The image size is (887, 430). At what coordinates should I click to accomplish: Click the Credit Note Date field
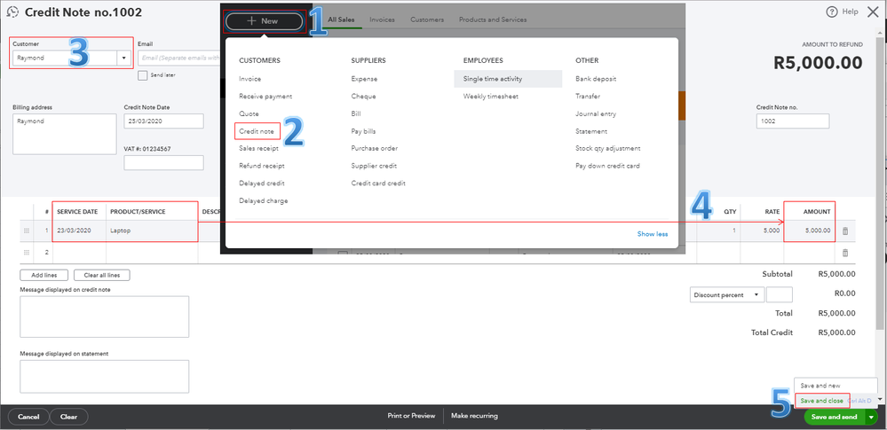[x=163, y=121]
